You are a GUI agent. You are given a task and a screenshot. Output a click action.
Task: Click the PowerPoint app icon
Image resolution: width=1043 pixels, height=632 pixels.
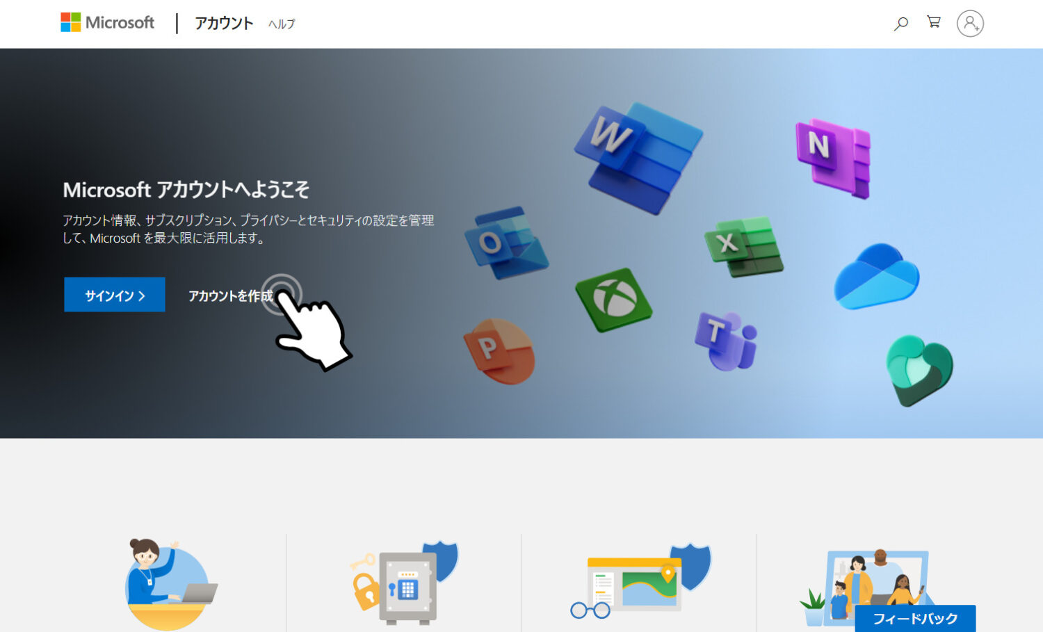[x=499, y=350]
